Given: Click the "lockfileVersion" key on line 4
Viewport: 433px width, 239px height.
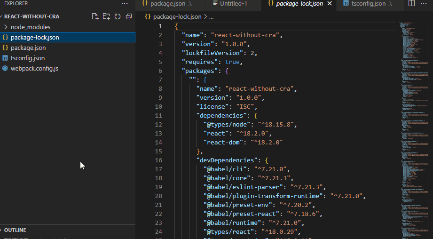Looking at the screenshot, I should 213,53.
